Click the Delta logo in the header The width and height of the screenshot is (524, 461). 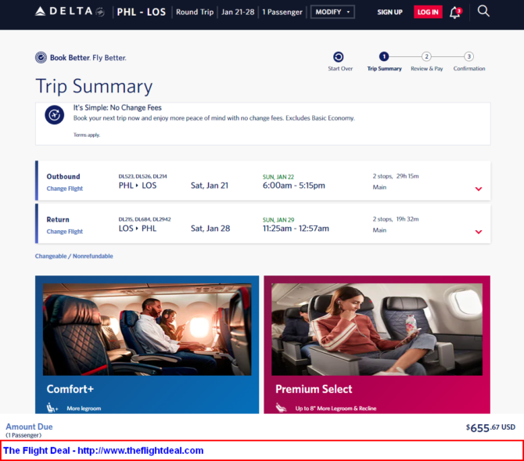point(70,12)
